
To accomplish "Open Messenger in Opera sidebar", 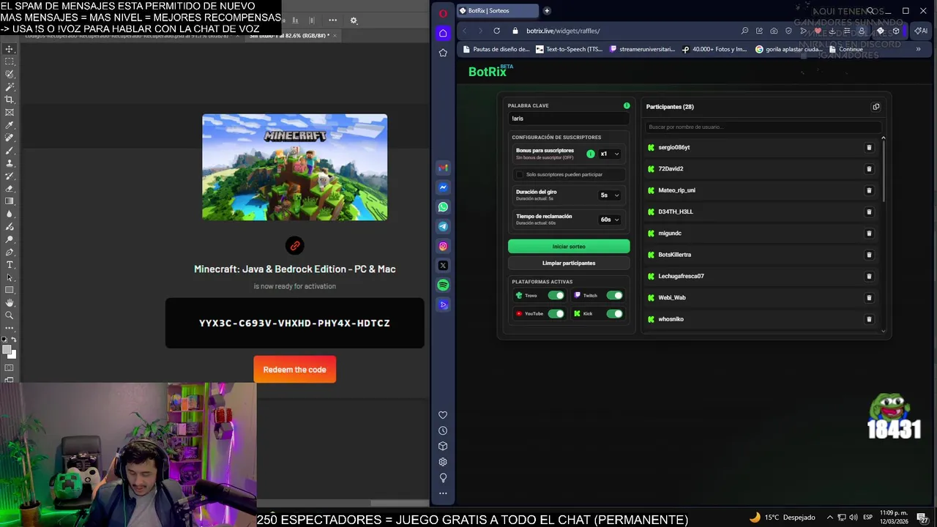I will [443, 187].
